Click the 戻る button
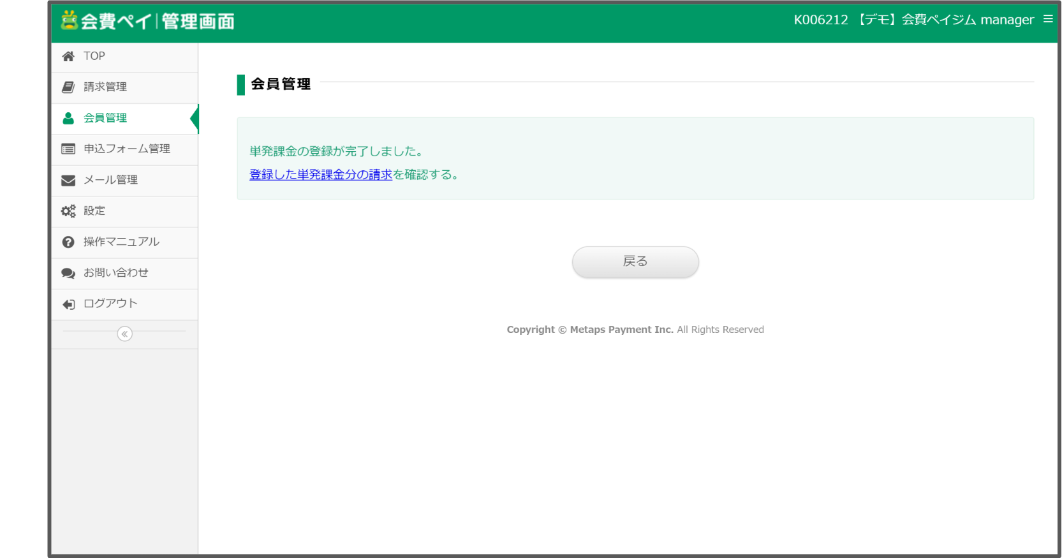This screenshot has width=1062, height=558. (635, 261)
